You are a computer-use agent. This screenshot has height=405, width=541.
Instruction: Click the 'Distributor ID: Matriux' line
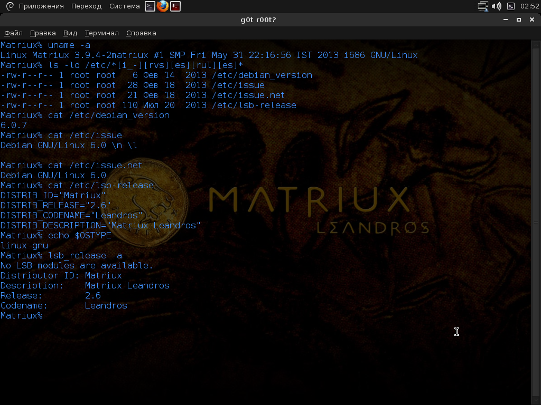(61, 275)
